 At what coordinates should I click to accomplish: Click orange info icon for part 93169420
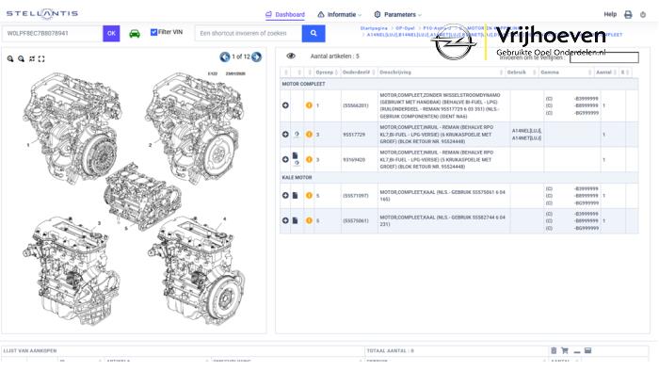click(x=309, y=160)
